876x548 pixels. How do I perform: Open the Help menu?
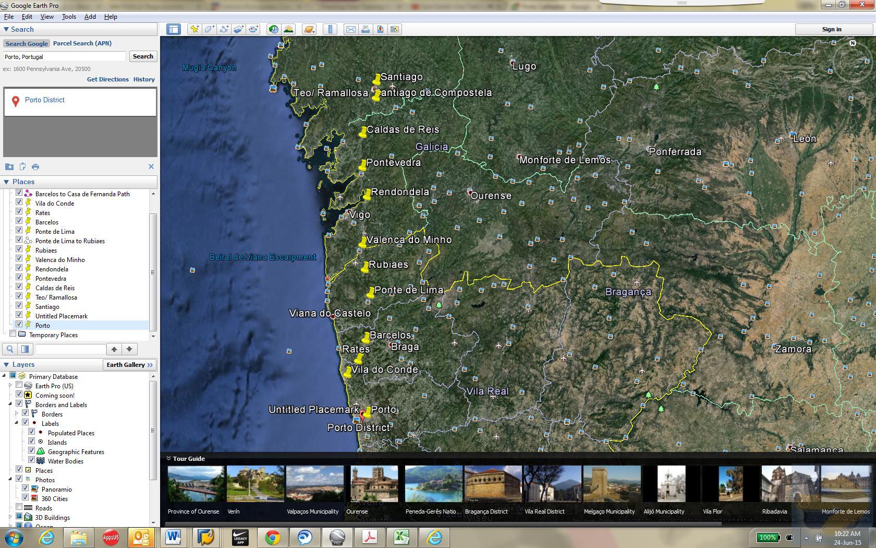[x=111, y=17]
